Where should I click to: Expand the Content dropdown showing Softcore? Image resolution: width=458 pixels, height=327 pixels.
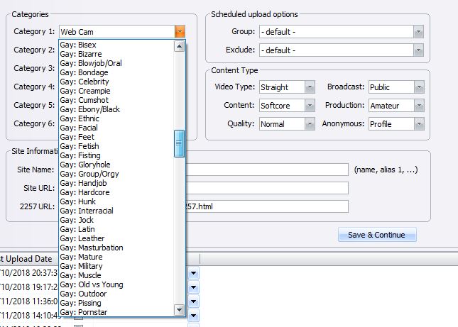(x=310, y=106)
